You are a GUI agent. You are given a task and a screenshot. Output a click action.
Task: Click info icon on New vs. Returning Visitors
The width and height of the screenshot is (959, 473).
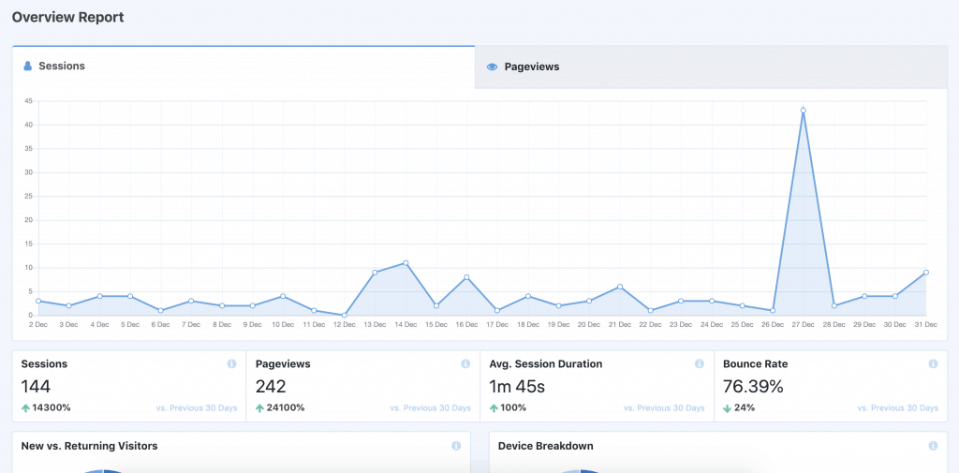[456, 446]
